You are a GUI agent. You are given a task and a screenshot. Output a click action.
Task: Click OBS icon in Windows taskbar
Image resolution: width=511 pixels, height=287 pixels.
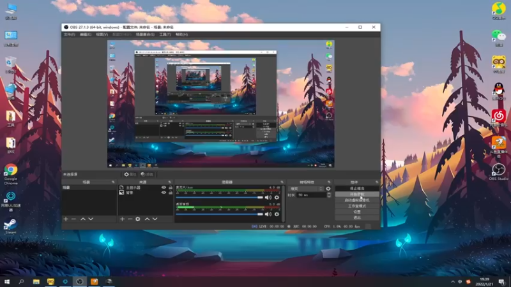pyautogui.click(x=79, y=281)
